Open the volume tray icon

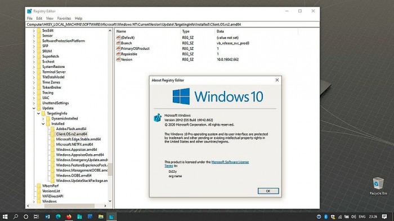point(353,217)
